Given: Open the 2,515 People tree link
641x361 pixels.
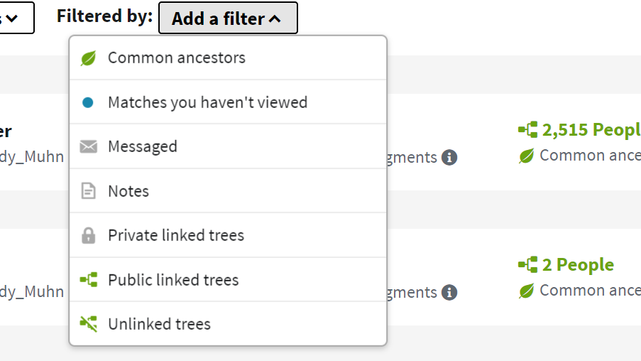Looking at the screenshot, I should tap(591, 130).
